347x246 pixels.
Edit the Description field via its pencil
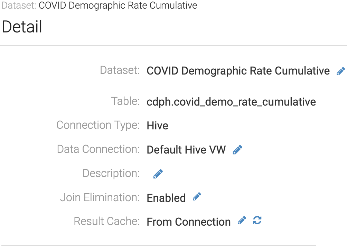click(158, 174)
